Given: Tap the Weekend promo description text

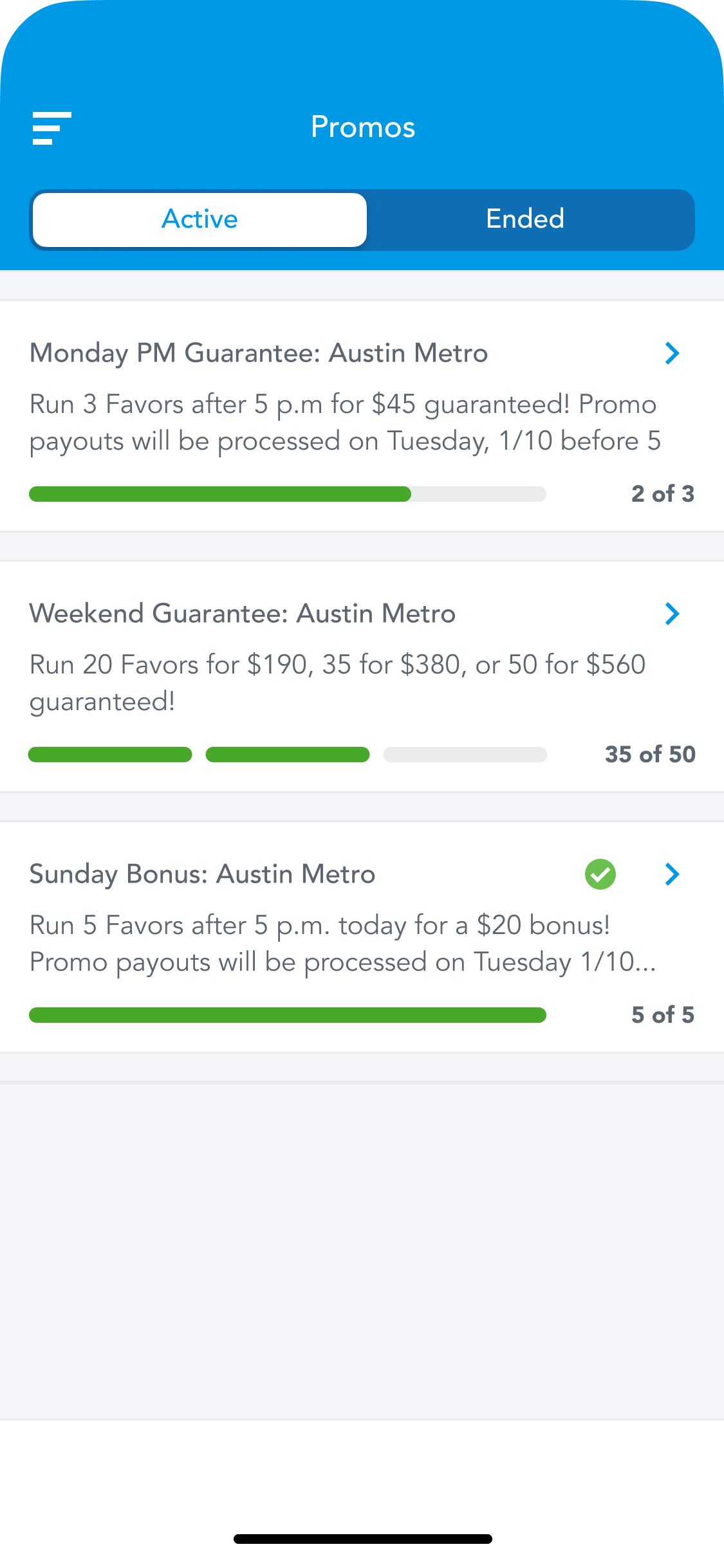Looking at the screenshot, I should coord(337,683).
